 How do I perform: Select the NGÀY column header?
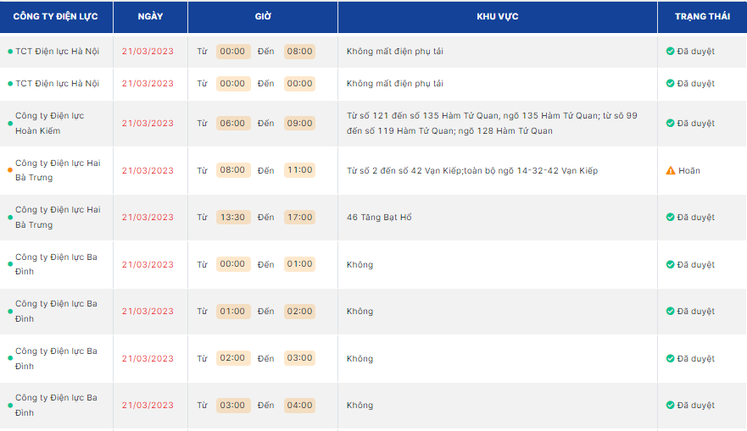tap(151, 17)
